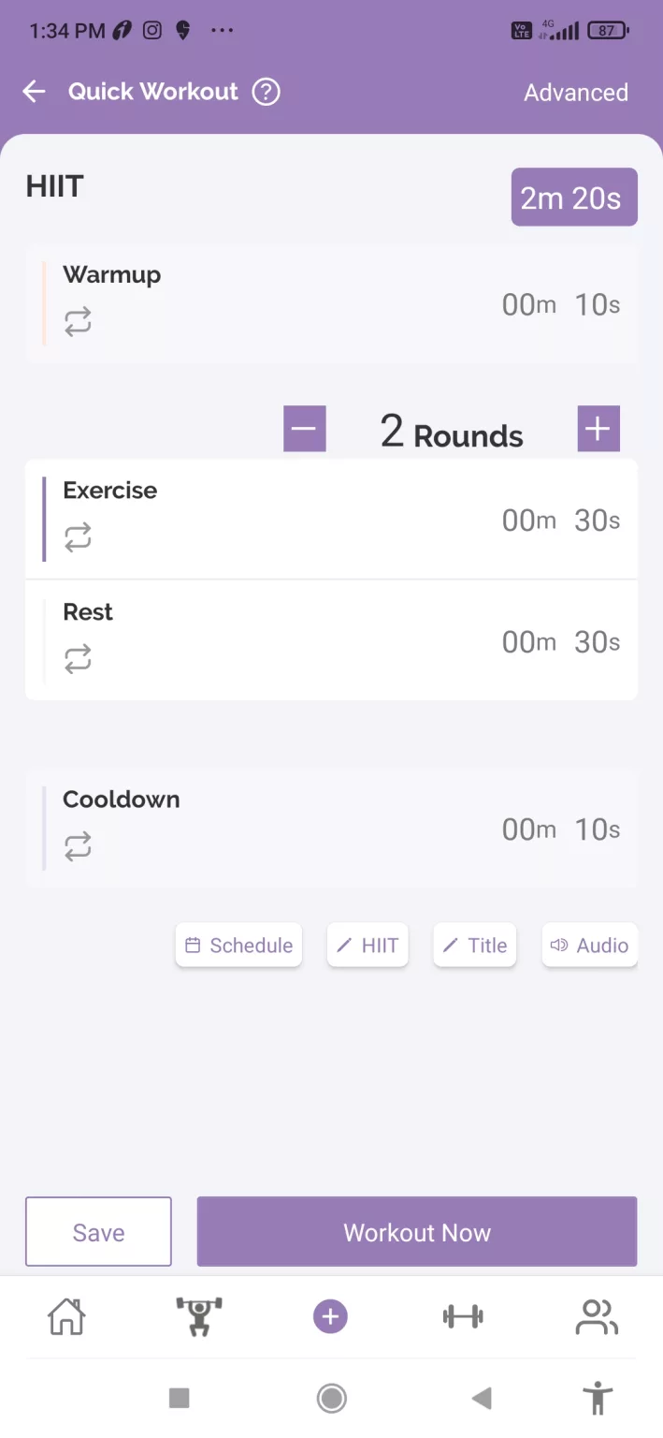This screenshot has height=1438, width=663.
Task: Increase rounds with the plus button
Action: pyautogui.click(x=598, y=430)
